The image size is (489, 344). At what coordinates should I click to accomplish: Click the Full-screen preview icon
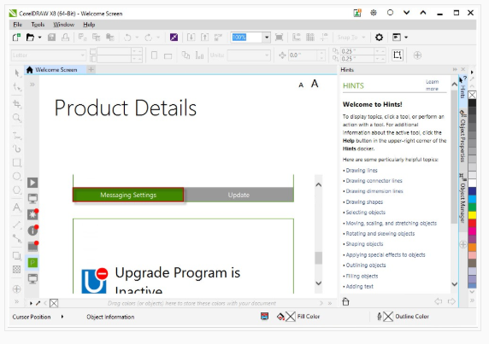279,38
